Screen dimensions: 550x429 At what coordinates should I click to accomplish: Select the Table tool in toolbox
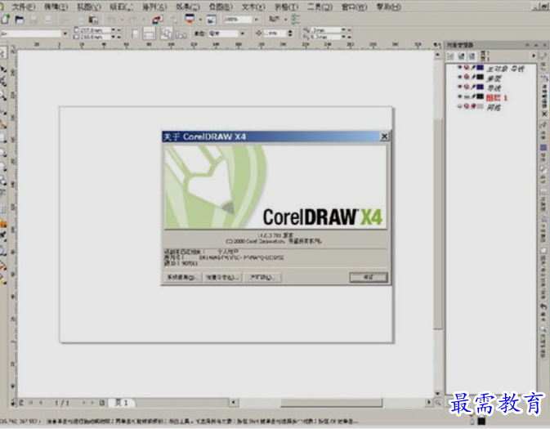(2, 209)
